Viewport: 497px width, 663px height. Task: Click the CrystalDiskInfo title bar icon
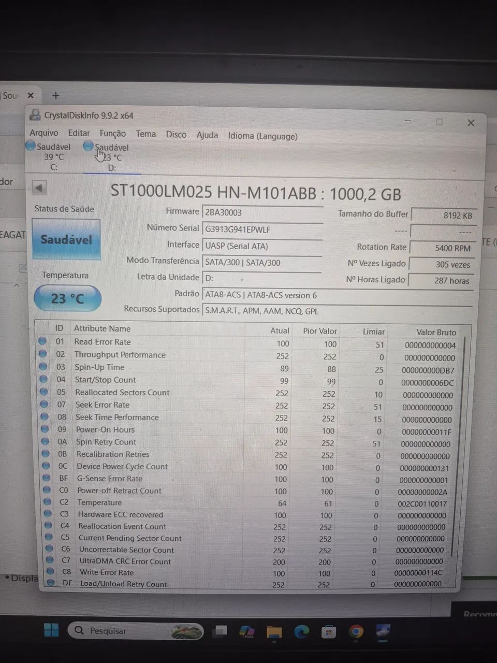(x=35, y=115)
